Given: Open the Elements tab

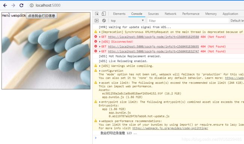Looking at the screenshot, I should [x=119, y=14].
